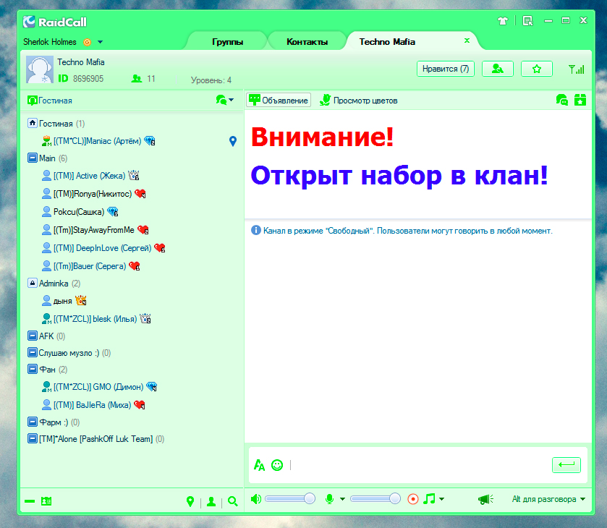
Task: Open the font formatting icon in chat input
Action: 259,465
